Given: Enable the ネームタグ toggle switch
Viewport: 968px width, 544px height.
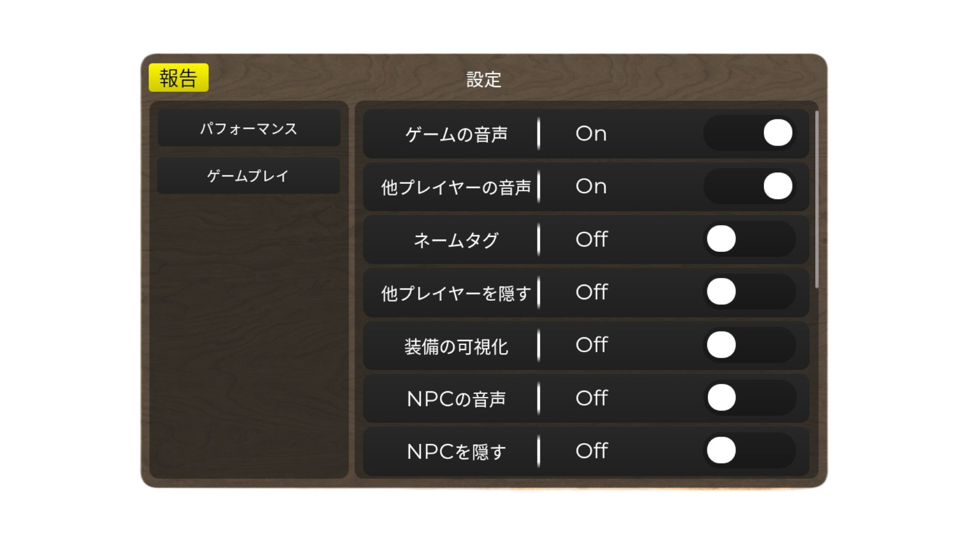Looking at the screenshot, I should (749, 239).
